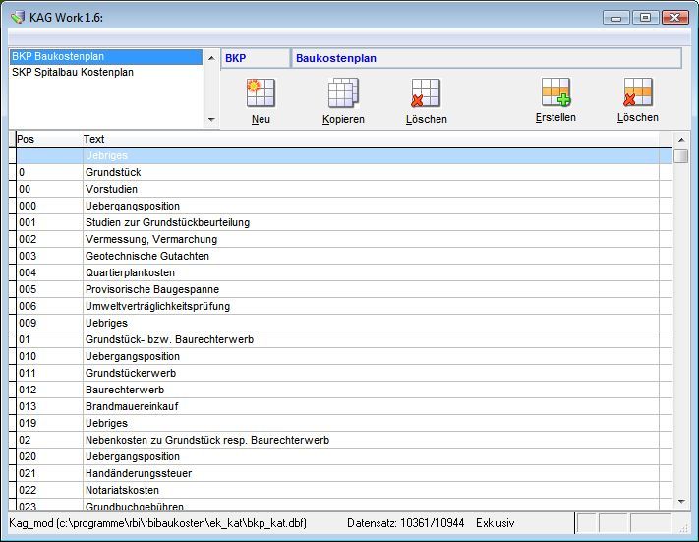Maximize the KAG Work window
This screenshot has height=542, width=699.
tap(645, 18)
